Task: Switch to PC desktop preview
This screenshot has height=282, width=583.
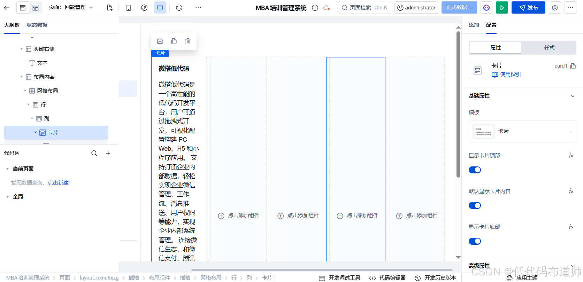Action: pos(160,8)
